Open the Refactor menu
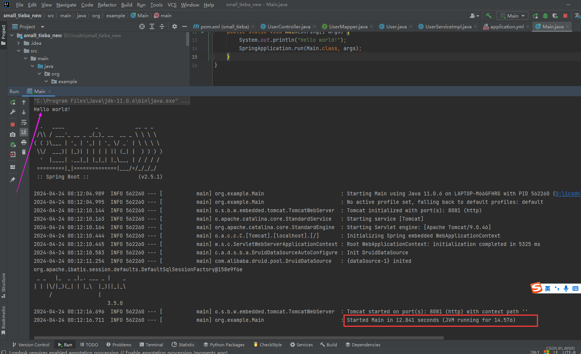The height and width of the screenshot is (354, 581). click(x=107, y=5)
